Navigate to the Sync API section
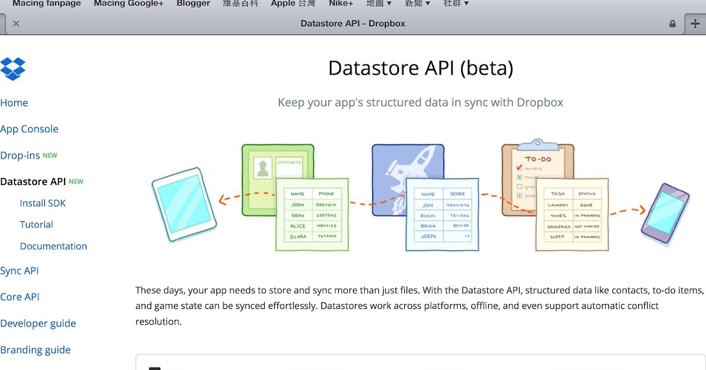The image size is (706, 370). [19, 271]
